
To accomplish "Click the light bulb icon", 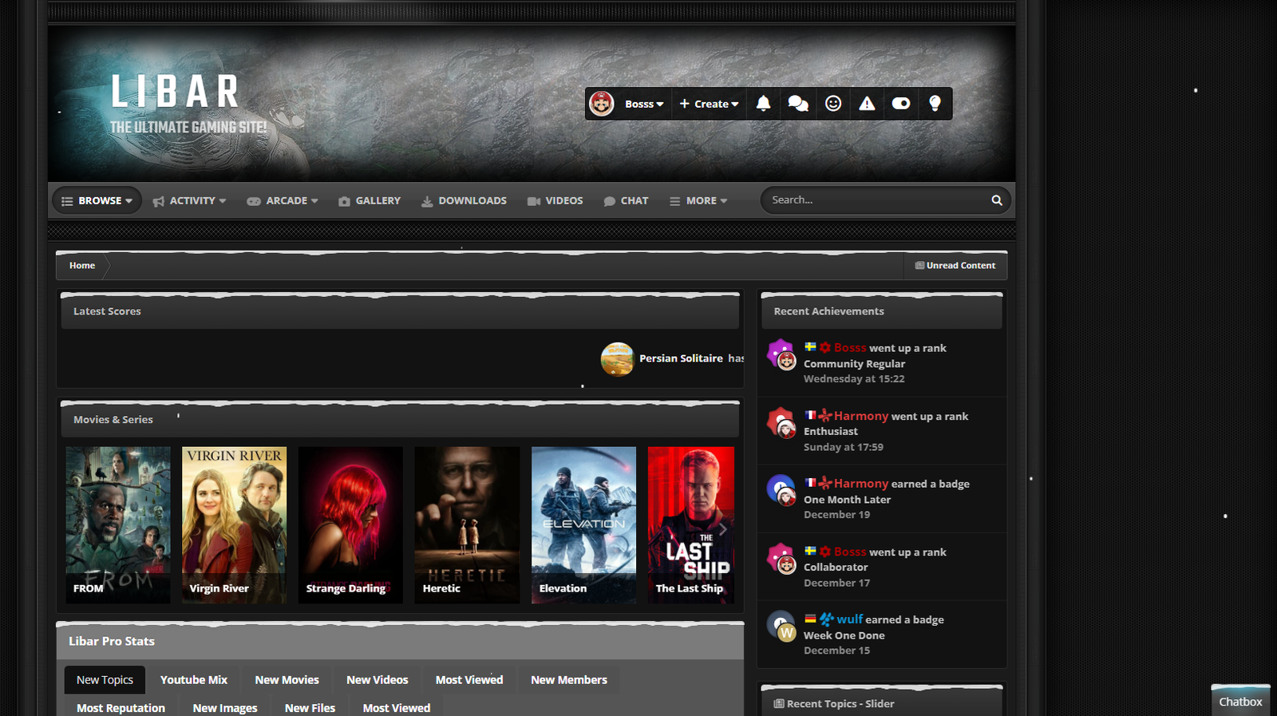I will tap(935, 104).
